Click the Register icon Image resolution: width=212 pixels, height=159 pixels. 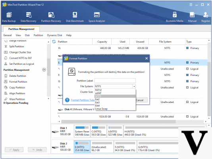(206, 17)
